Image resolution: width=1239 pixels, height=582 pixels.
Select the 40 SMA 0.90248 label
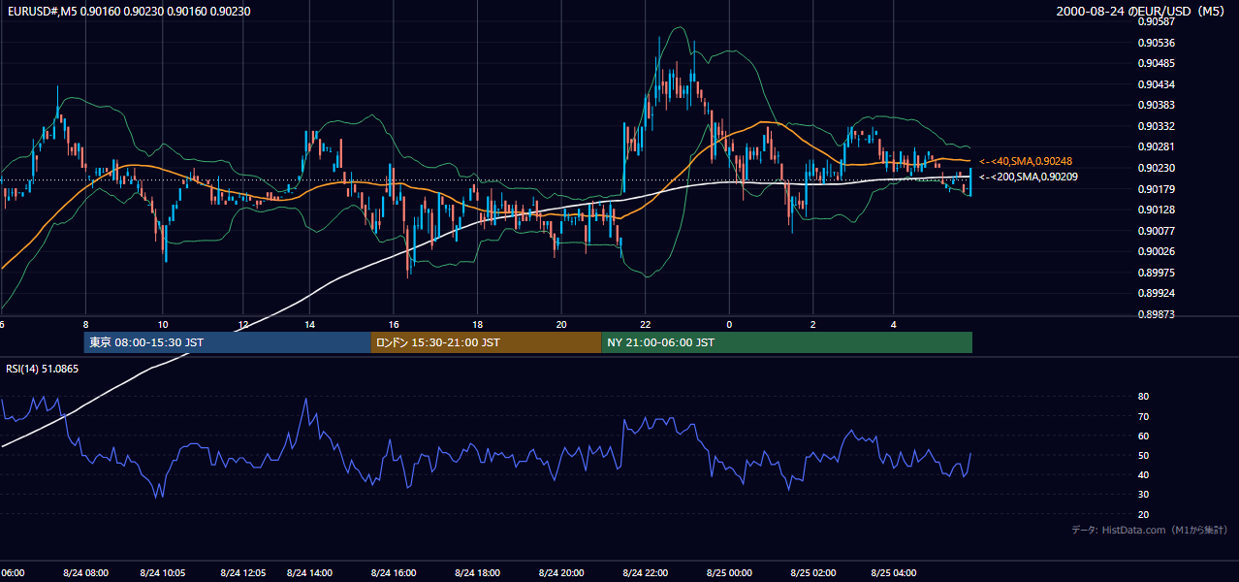point(1026,161)
